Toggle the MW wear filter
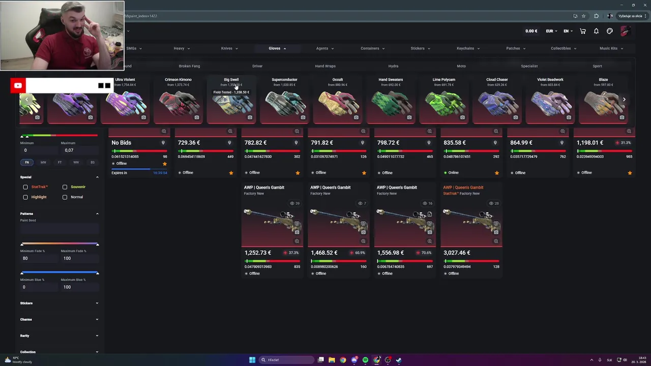The image size is (651, 366). tap(43, 162)
